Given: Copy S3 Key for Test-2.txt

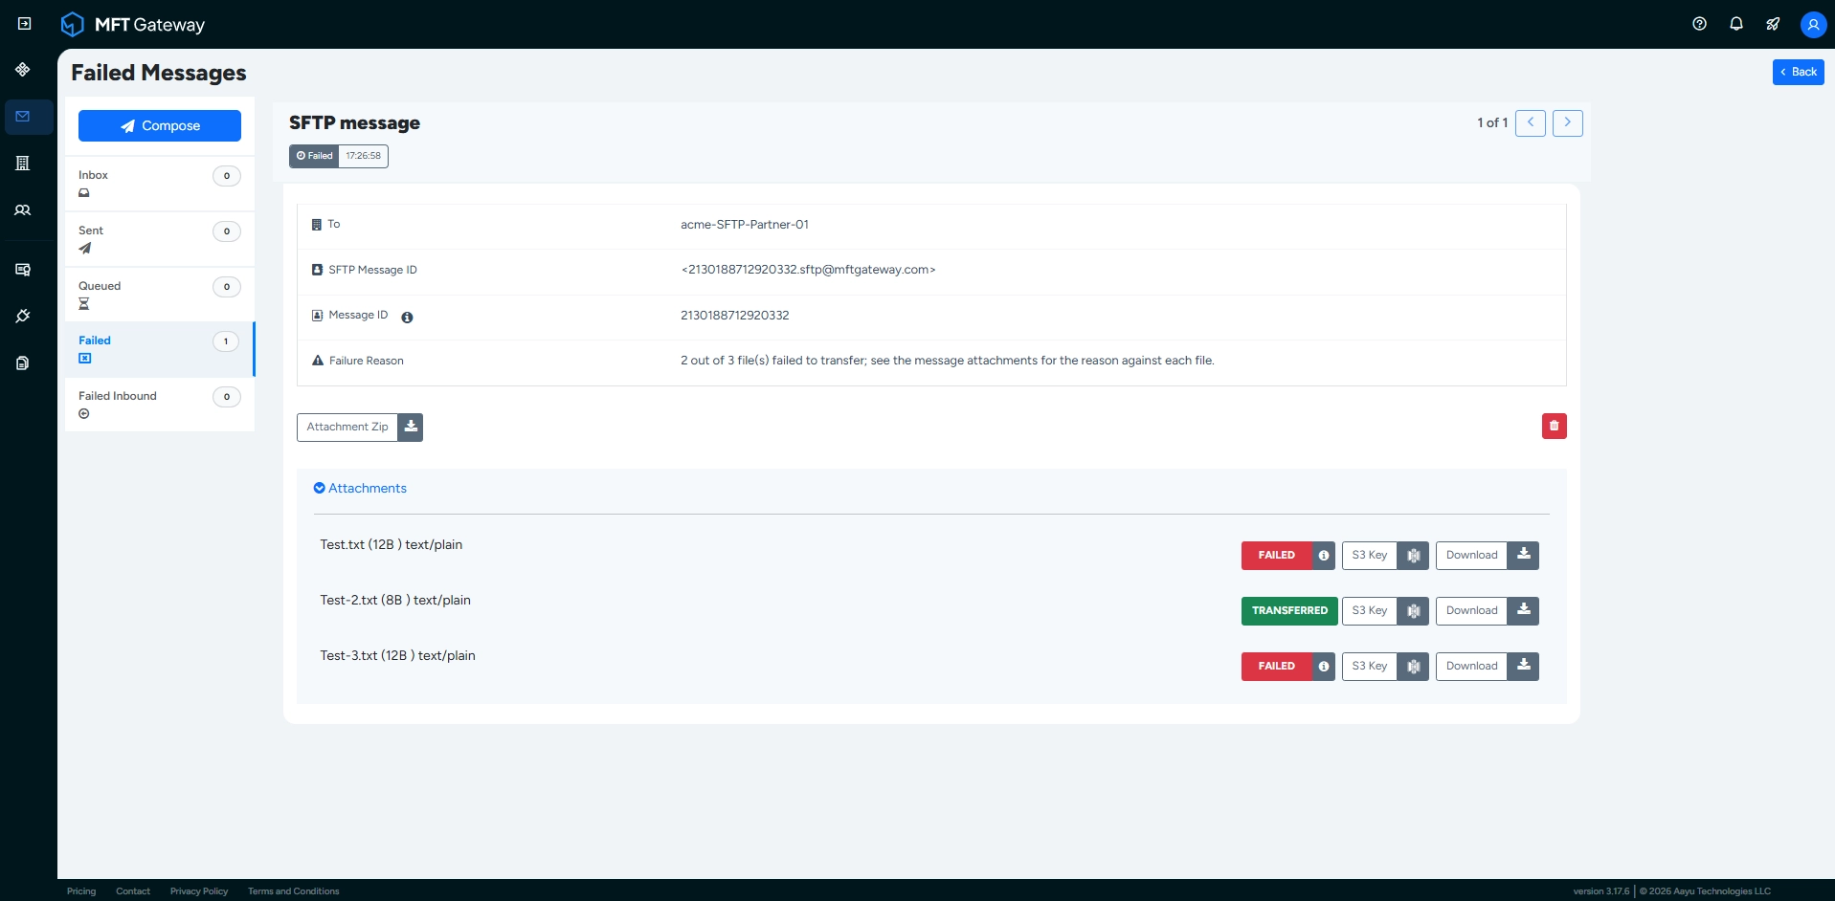Looking at the screenshot, I should [x=1385, y=611].
